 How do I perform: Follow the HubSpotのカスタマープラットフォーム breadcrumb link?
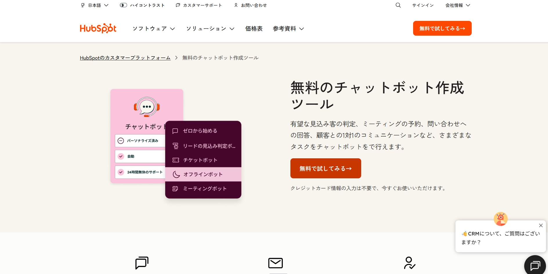click(125, 58)
